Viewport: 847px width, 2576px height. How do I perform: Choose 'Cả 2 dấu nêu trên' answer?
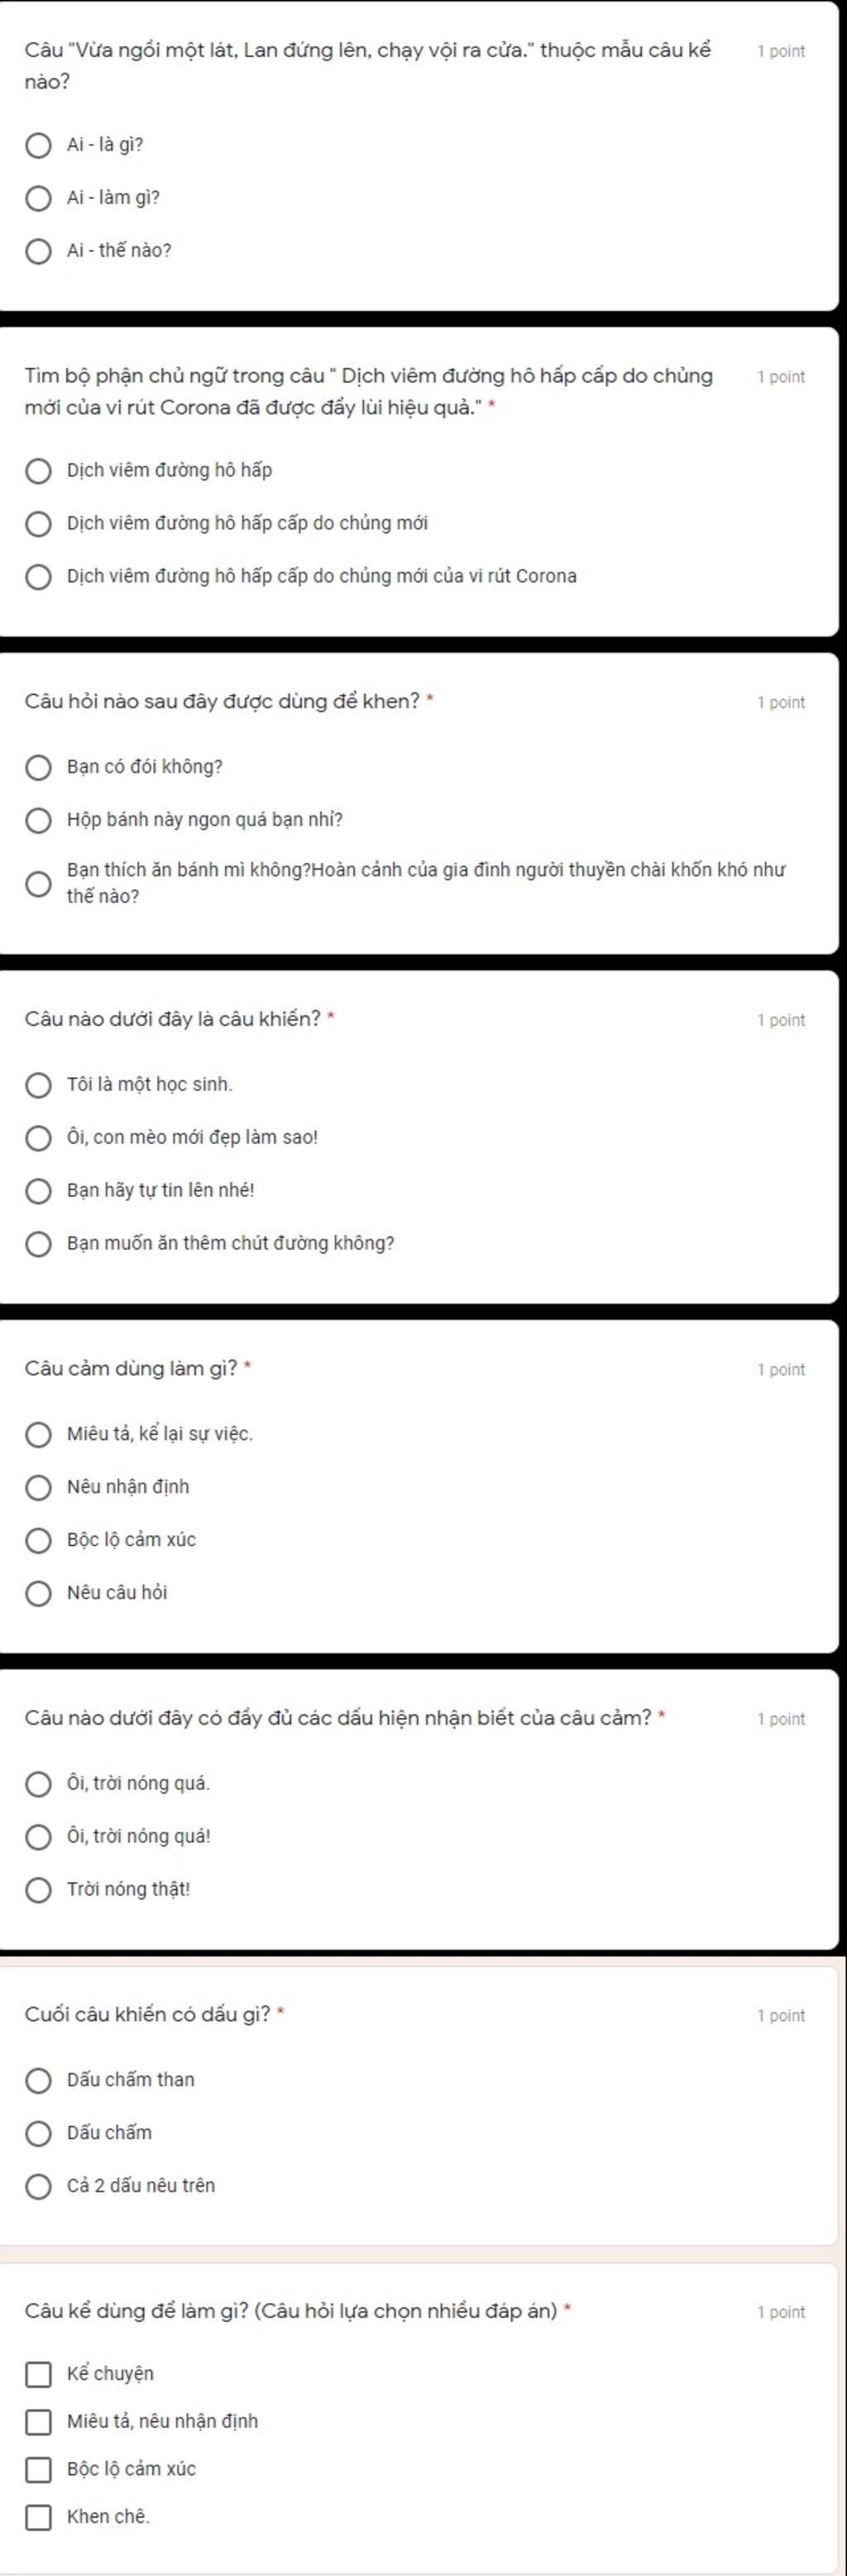pos(38,2187)
